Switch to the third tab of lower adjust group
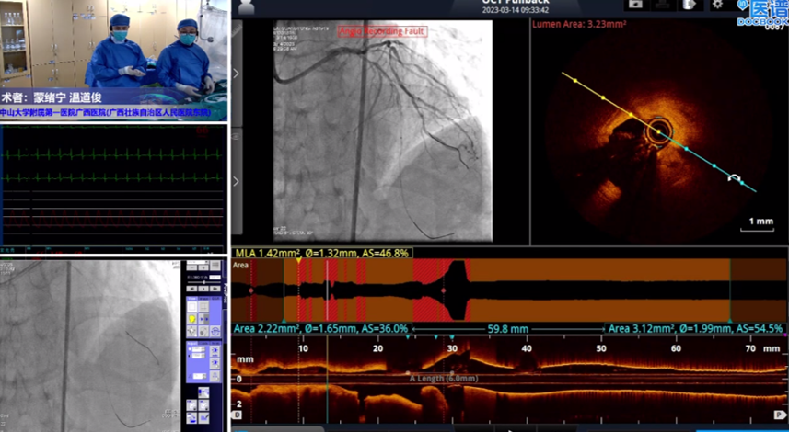Image resolution: width=789 pixels, height=432 pixels. click(215, 343)
